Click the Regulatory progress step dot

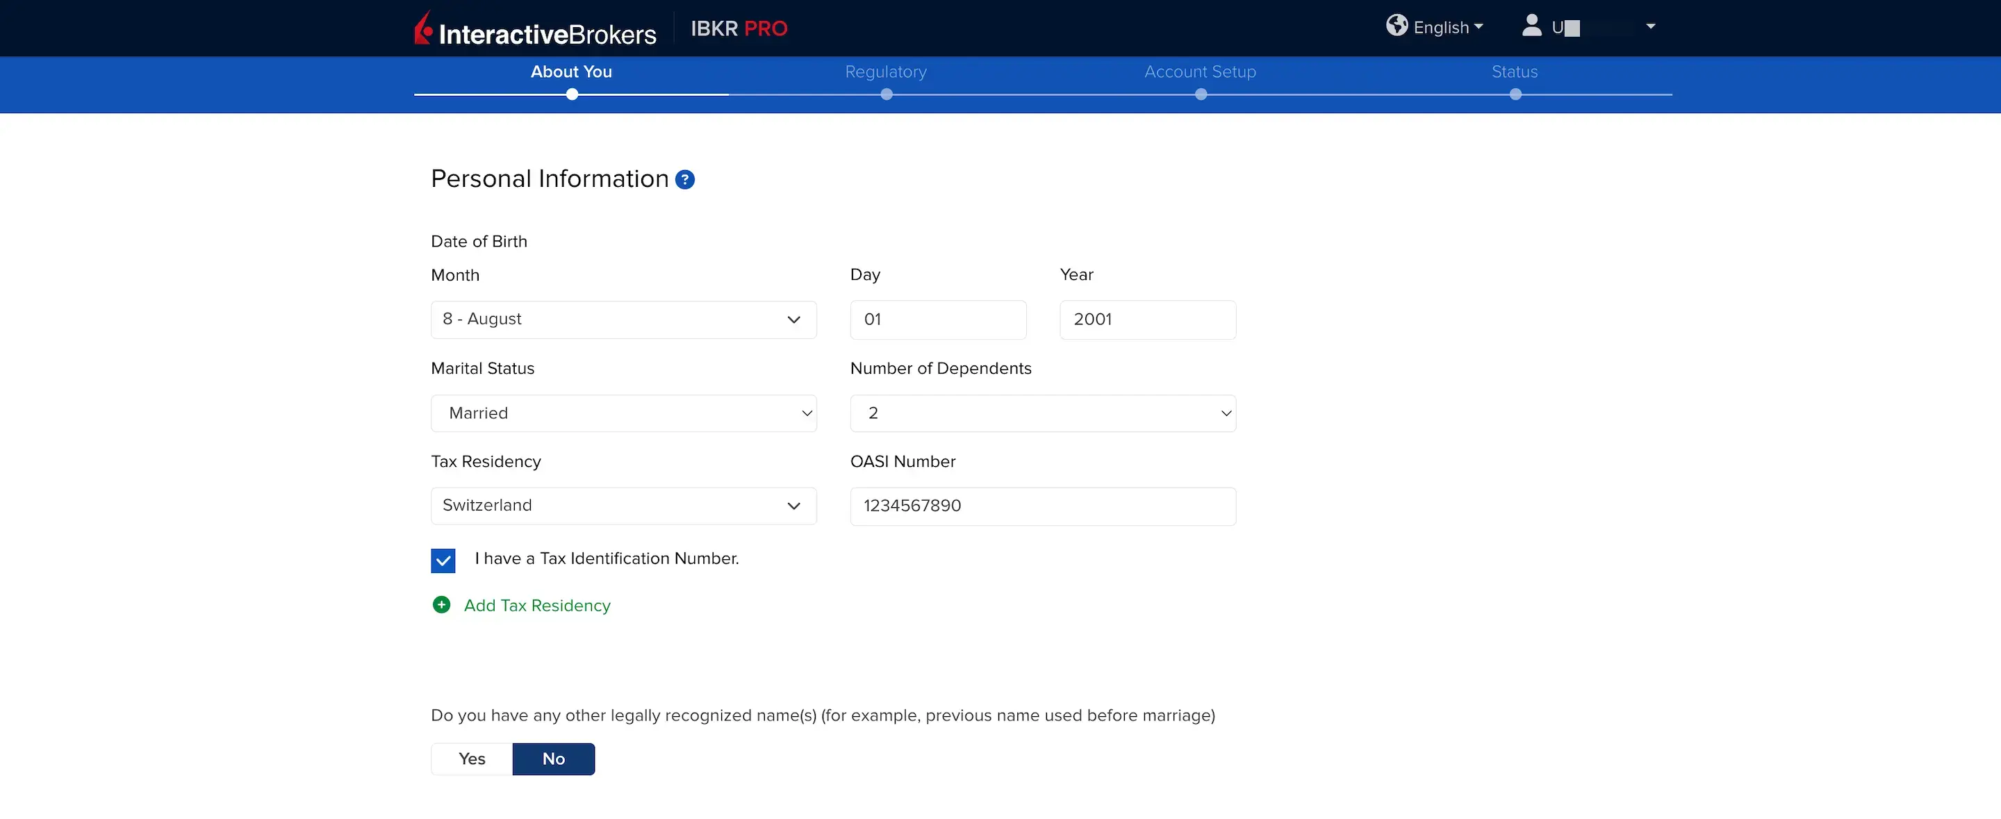[x=887, y=94]
